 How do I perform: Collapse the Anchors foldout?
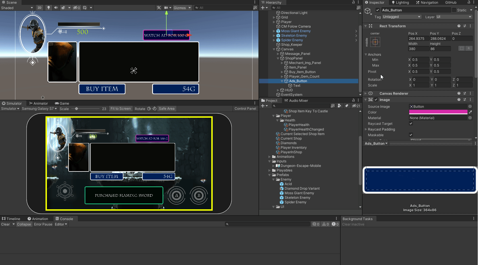(x=366, y=54)
